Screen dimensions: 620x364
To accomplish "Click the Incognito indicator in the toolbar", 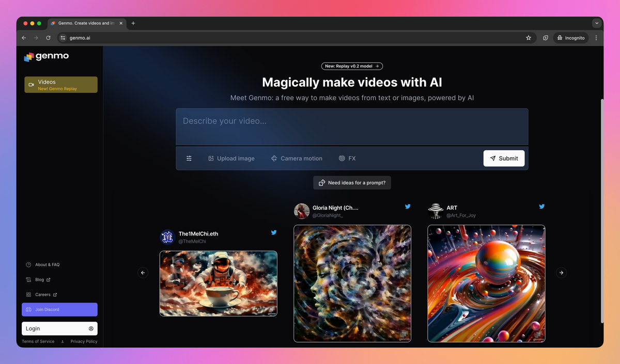I will (x=570, y=37).
